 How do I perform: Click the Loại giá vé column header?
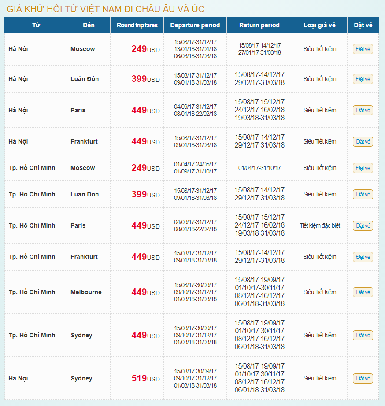[x=319, y=26]
